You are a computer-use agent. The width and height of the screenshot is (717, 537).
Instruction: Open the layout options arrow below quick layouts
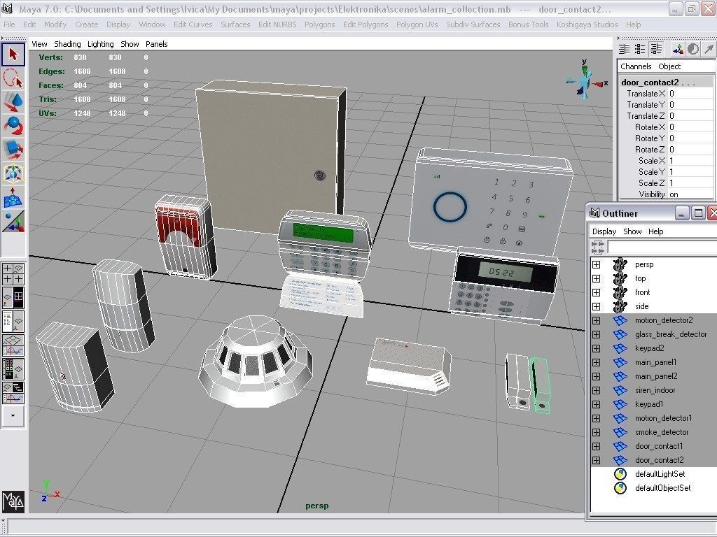(x=13, y=415)
